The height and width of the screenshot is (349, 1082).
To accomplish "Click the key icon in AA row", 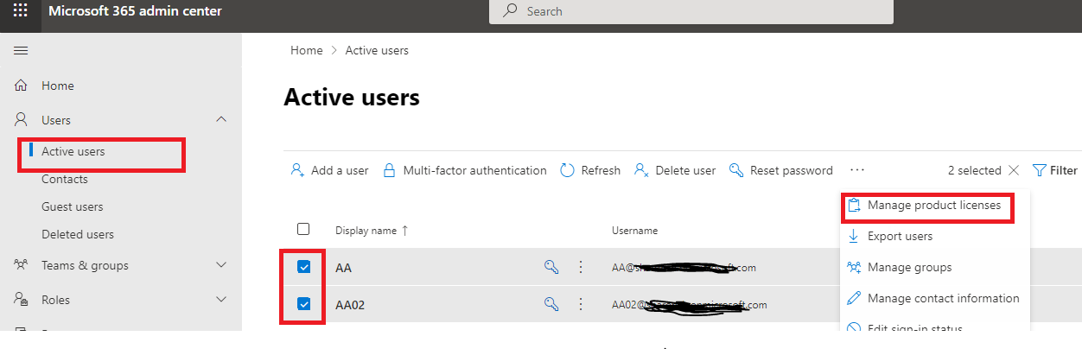I will 551,268.
